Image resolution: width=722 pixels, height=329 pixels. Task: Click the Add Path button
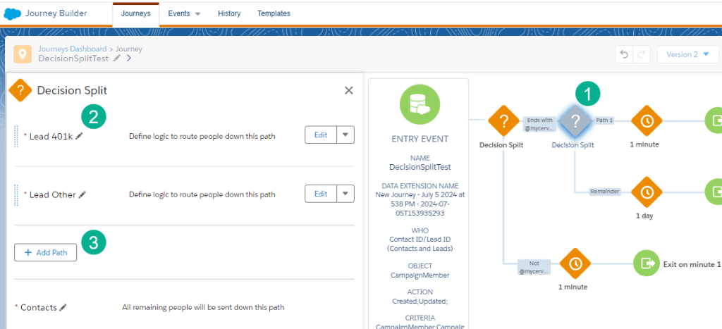click(46, 252)
